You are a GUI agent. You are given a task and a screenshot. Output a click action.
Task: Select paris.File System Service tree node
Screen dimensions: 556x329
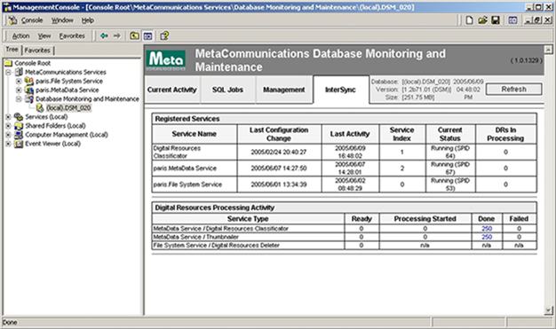point(68,81)
